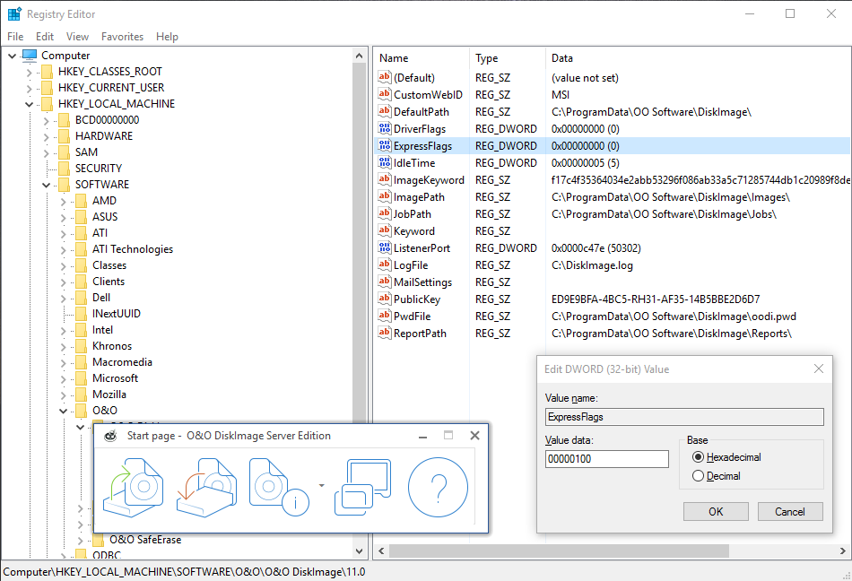Image resolution: width=852 pixels, height=581 pixels.
Task: Select the SECURITY key in tree
Action: [x=99, y=169]
